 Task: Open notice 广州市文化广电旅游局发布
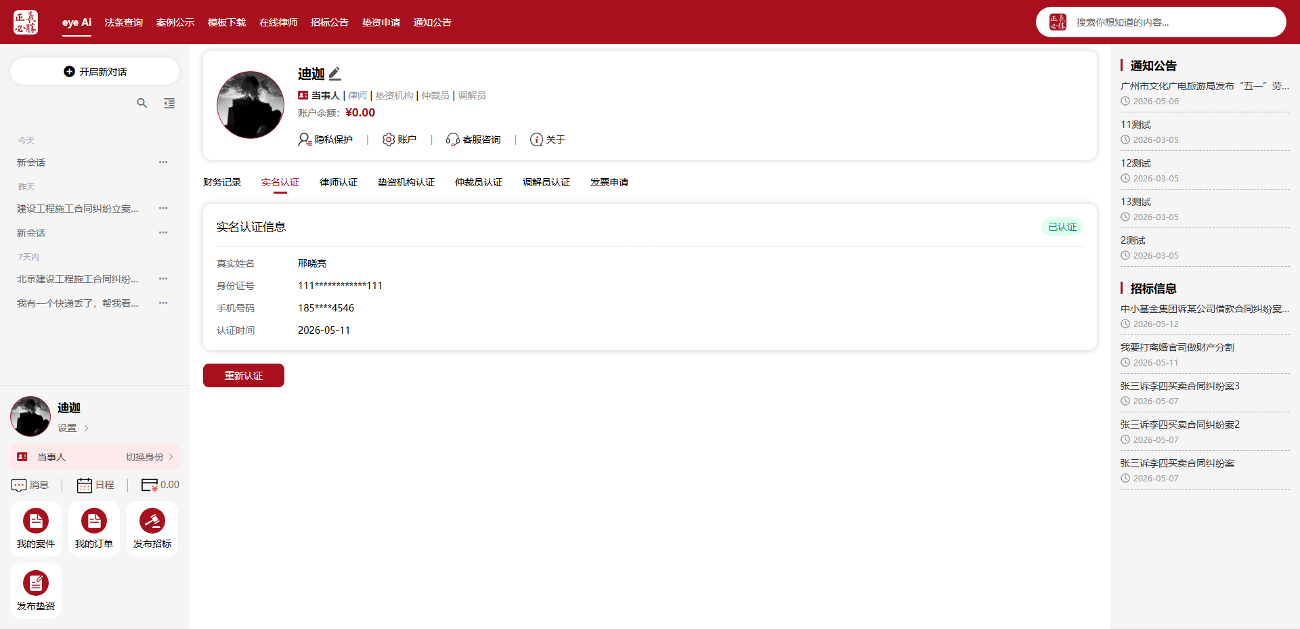[1205, 86]
